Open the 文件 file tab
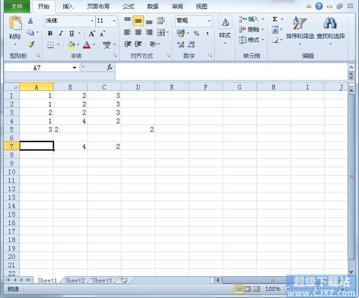 pyautogui.click(x=17, y=7)
